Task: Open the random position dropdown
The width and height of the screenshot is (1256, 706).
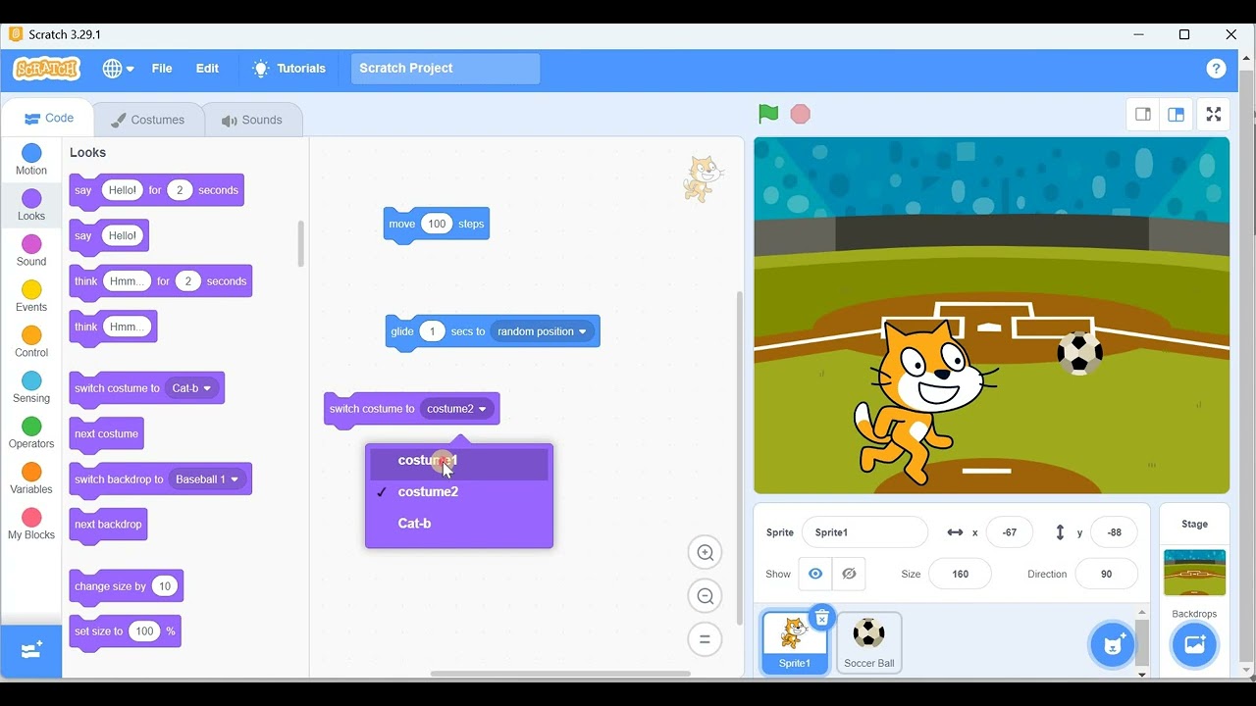Action: click(x=542, y=331)
